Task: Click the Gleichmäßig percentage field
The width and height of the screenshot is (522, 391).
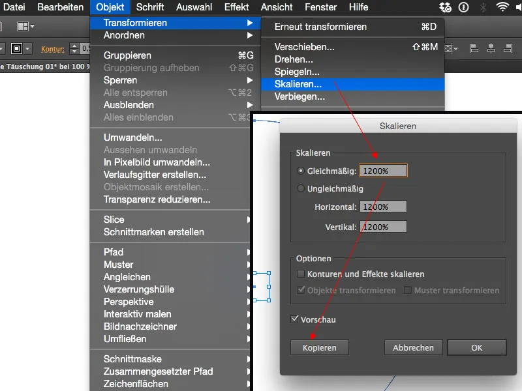Action: coord(383,171)
